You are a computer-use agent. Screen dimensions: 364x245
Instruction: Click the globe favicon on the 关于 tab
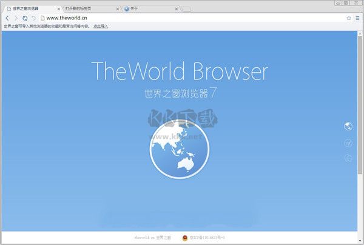[x=127, y=9]
